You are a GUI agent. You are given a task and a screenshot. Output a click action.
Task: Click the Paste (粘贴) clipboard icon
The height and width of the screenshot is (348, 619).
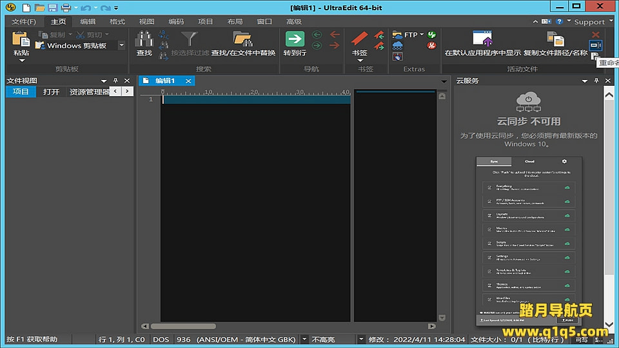[21, 39]
